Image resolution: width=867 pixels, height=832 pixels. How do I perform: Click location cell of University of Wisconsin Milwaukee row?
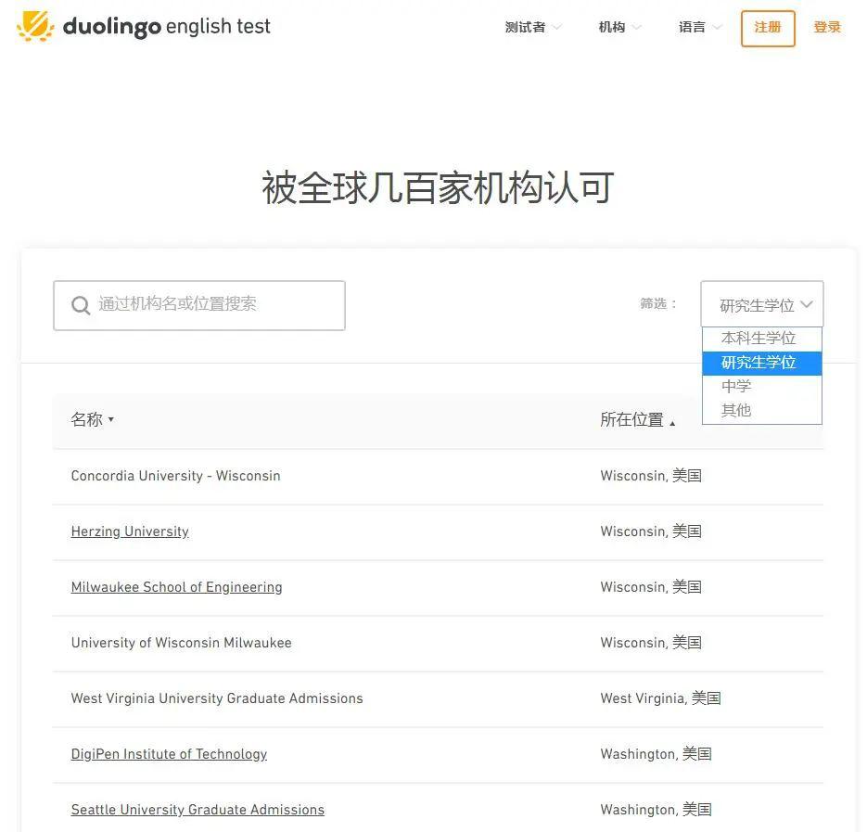[651, 643]
